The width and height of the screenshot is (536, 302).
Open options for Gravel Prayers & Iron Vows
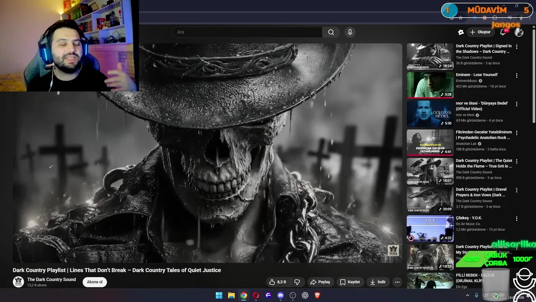[516, 190]
